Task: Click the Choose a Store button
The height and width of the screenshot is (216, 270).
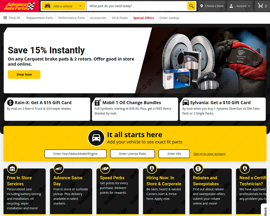Action: (x=212, y=6)
